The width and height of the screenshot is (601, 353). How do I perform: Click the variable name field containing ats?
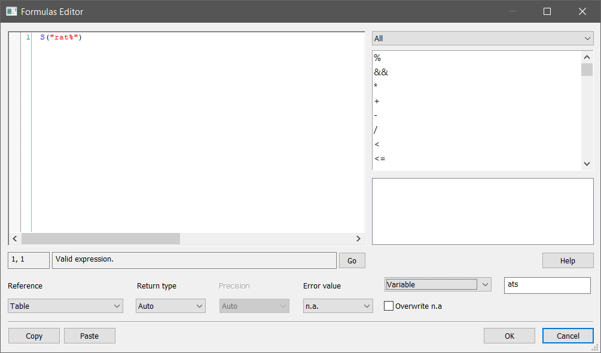pyautogui.click(x=547, y=286)
